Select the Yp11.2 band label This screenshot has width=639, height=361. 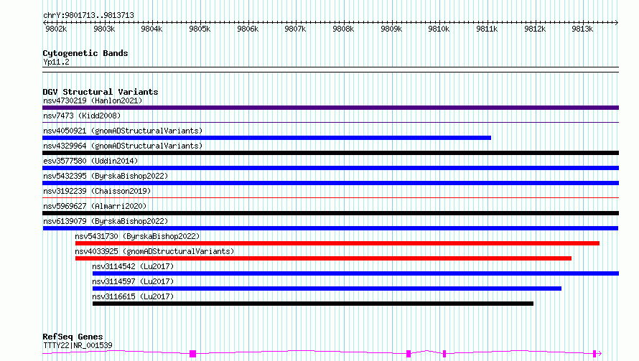(x=56, y=62)
